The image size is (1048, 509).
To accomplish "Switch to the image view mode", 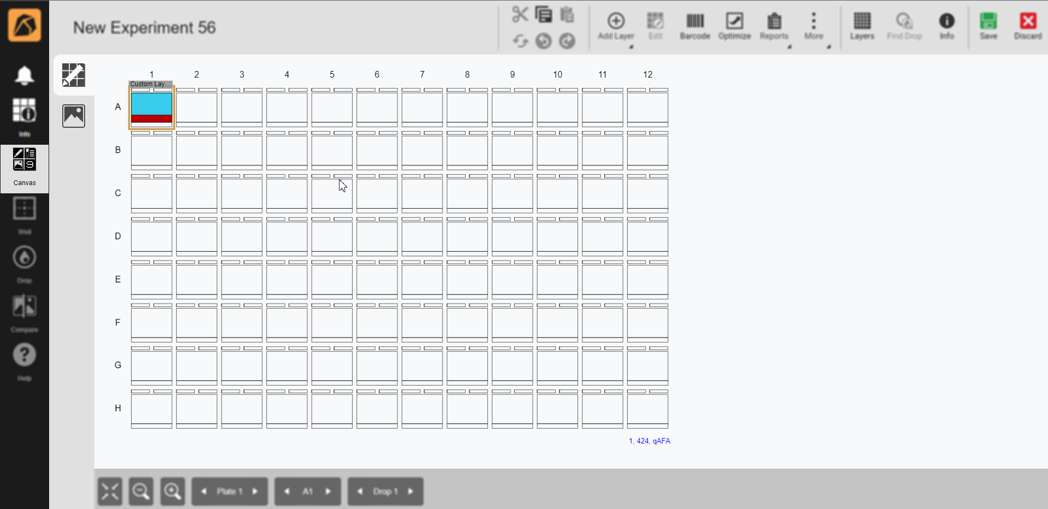I will [74, 116].
